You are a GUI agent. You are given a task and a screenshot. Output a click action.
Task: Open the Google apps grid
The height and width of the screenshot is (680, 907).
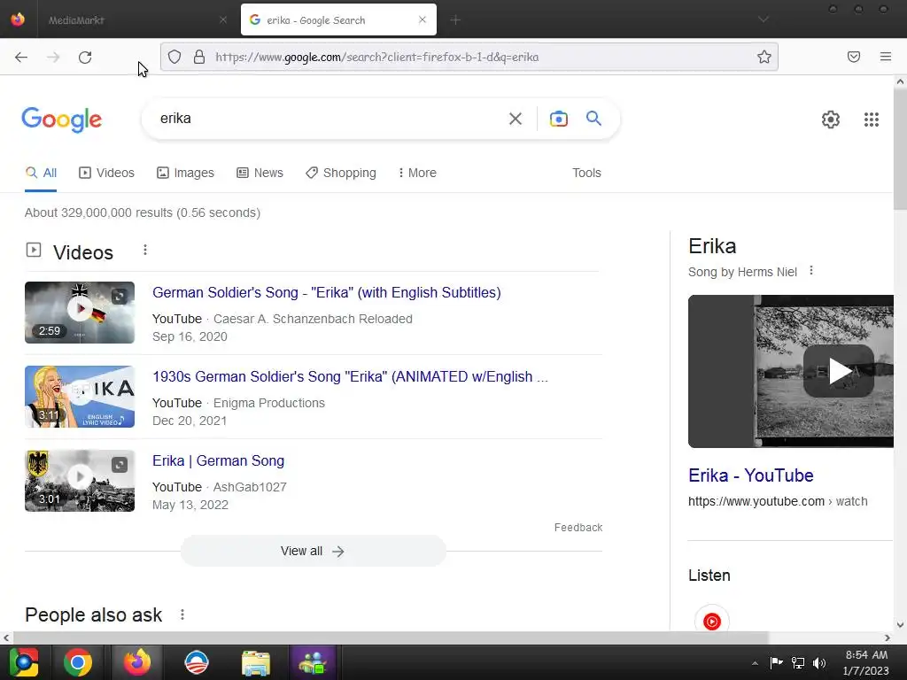point(872,120)
